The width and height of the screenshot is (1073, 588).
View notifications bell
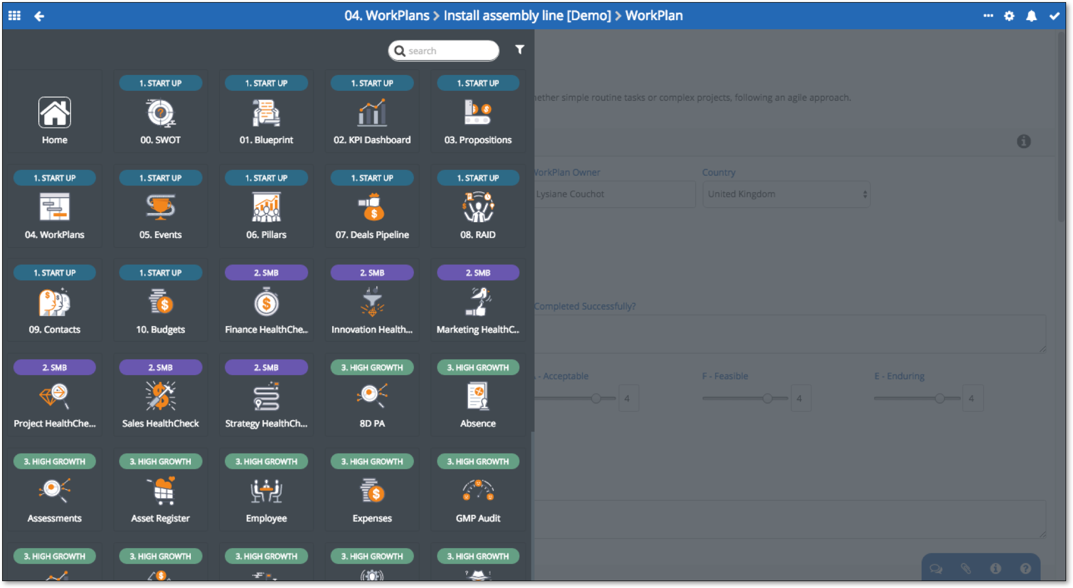1032,16
